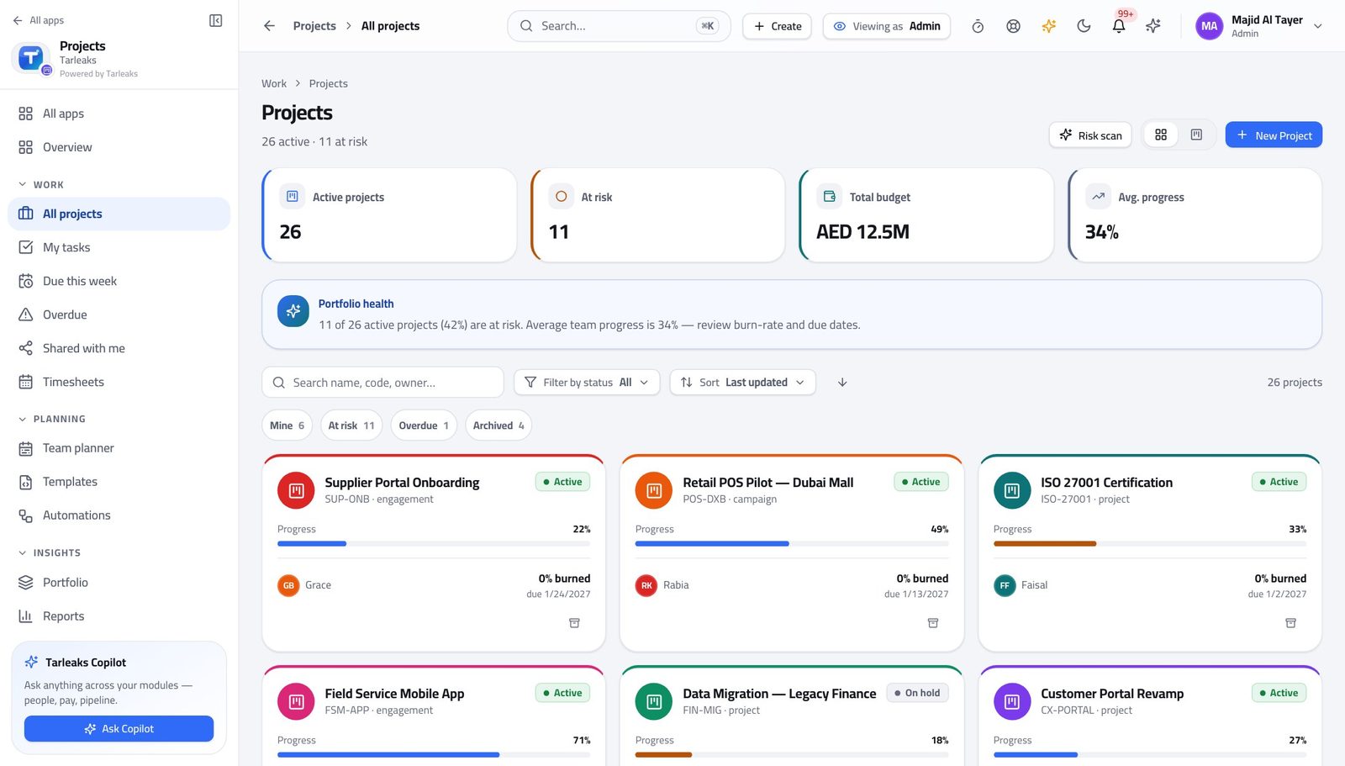Viewport: 1345px width, 766px height.
Task: Click Ask Copilot button
Action: pos(119,729)
